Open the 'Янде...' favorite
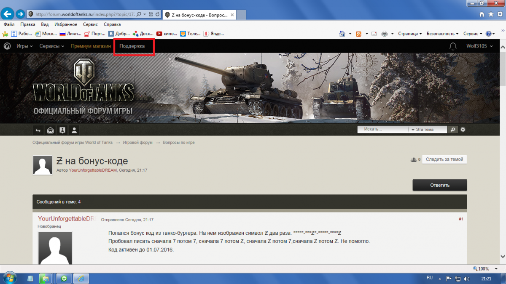 [213, 34]
